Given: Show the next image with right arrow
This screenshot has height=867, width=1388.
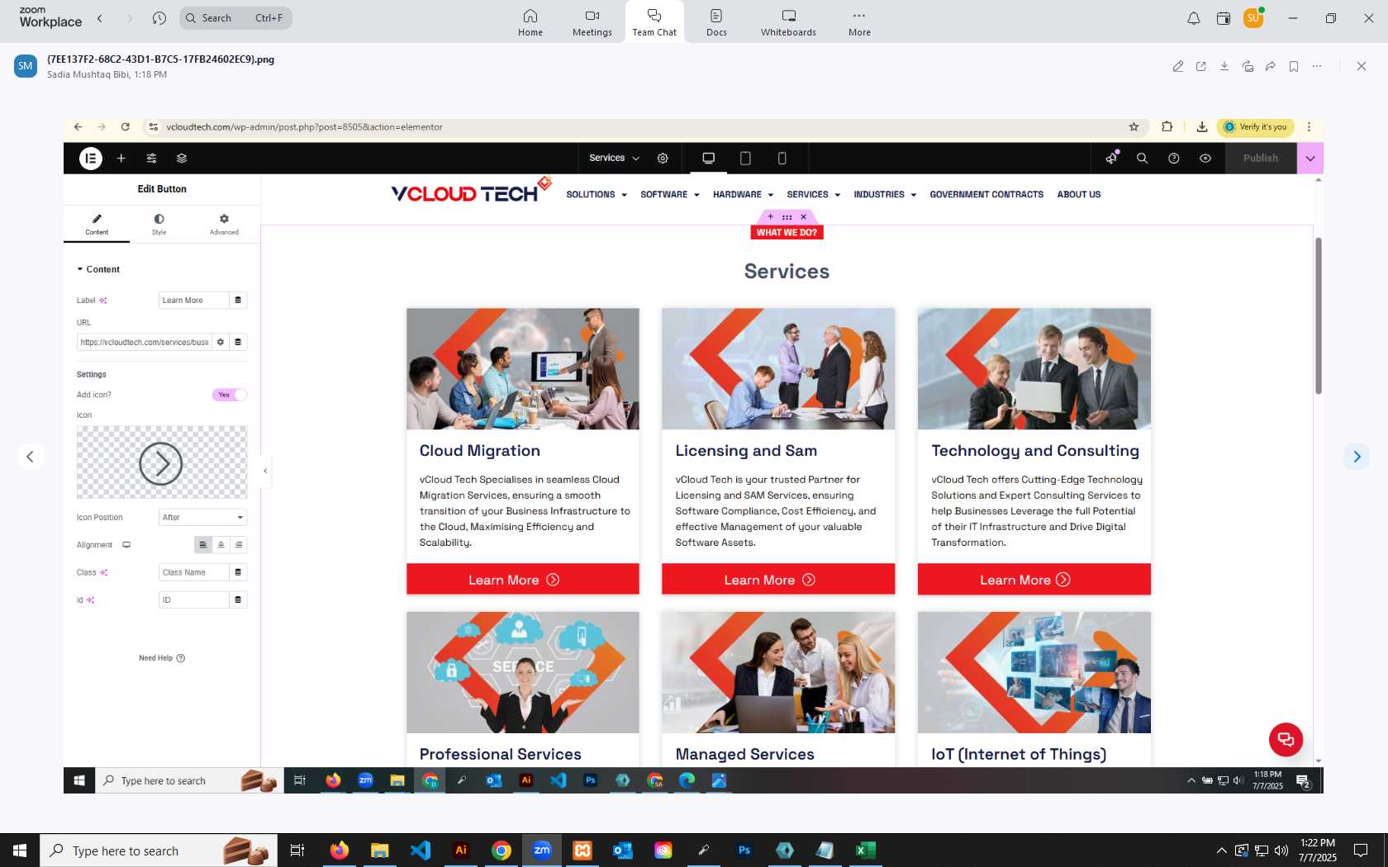Looking at the screenshot, I should pos(1357,457).
